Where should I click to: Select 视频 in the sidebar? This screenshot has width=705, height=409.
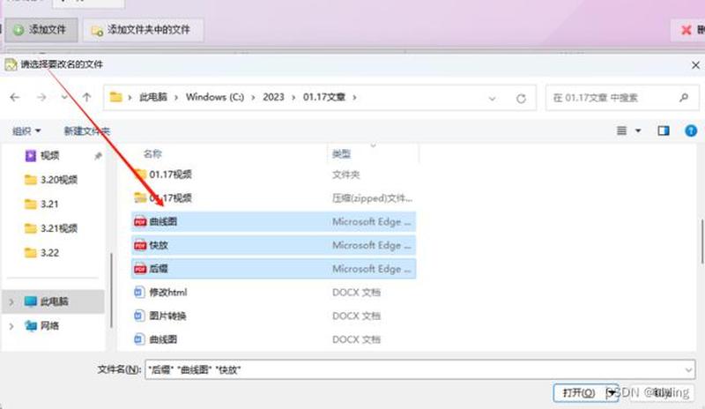pos(49,156)
